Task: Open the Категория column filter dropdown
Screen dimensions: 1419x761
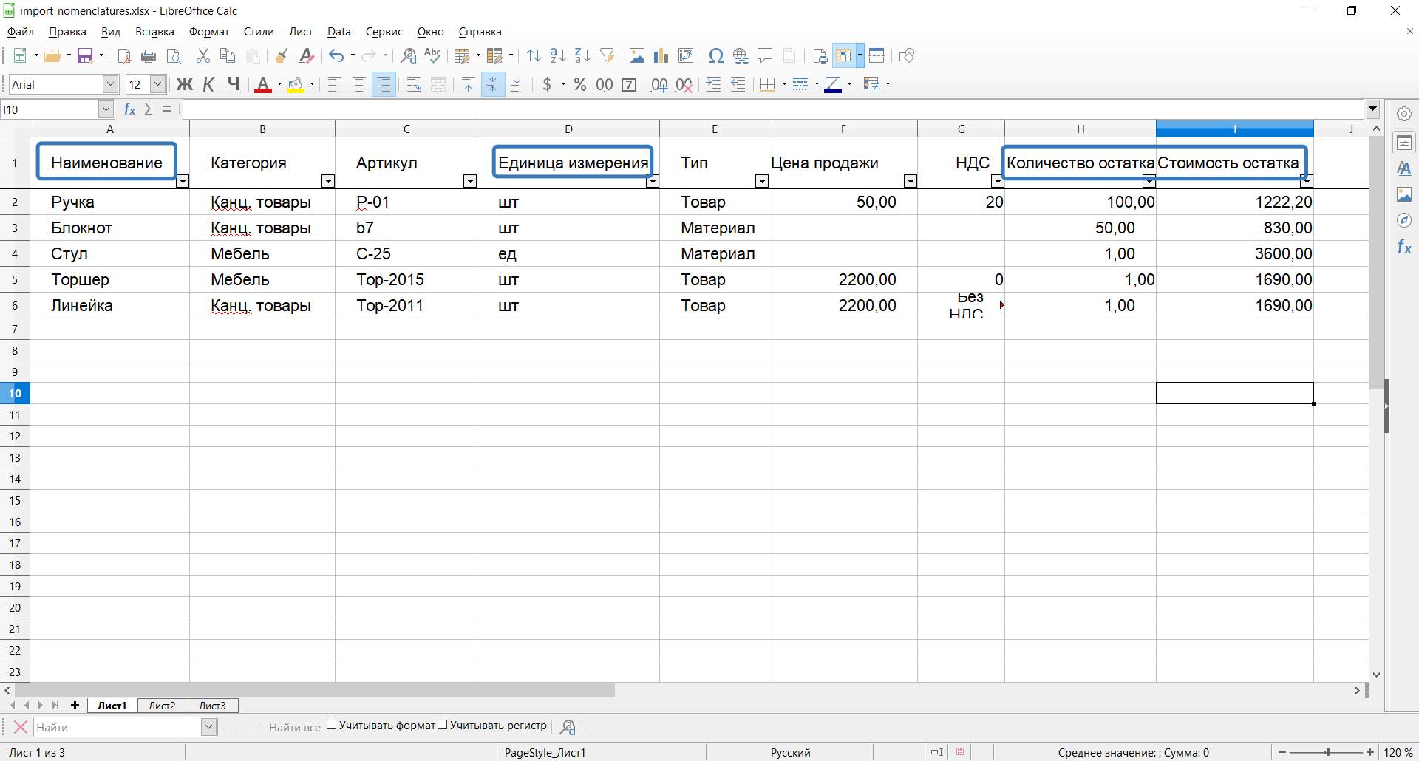Action: (x=328, y=181)
